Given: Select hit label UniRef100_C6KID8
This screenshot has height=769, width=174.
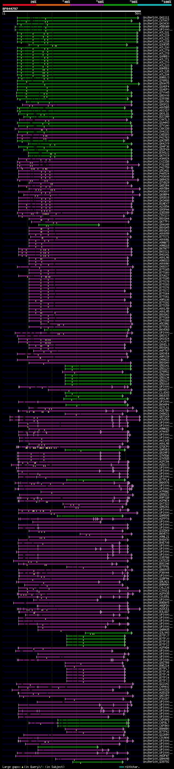Looking at the screenshot, I should [156, 129].
